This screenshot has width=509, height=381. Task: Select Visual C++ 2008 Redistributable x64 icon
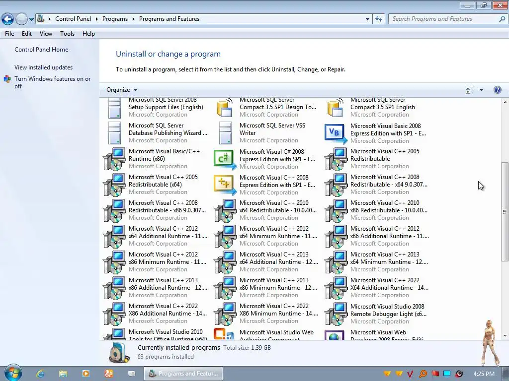[336, 185]
